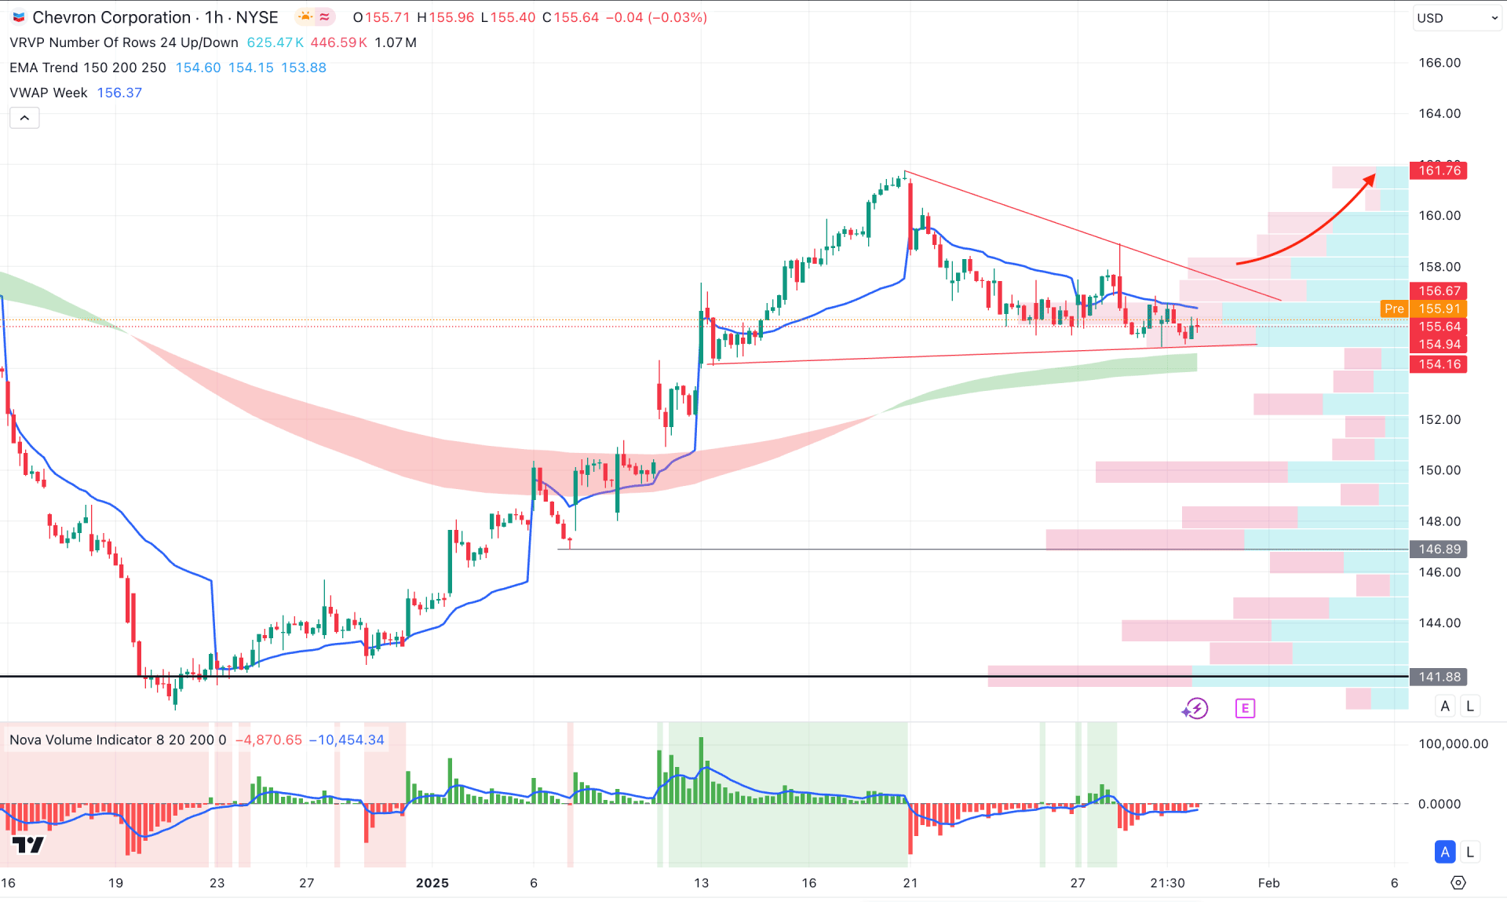Click the 154.94 price label
The height and width of the screenshot is (902, 1507).
pyautogui.click(x=1439, y=344)
